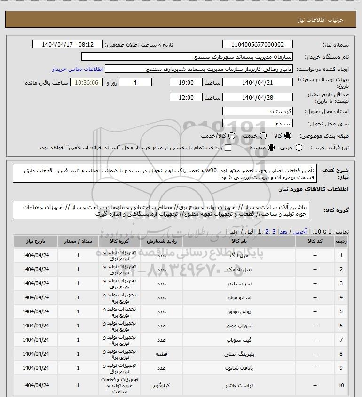
Task: Click the need date in the میل لنگ row
Action: 36,255
